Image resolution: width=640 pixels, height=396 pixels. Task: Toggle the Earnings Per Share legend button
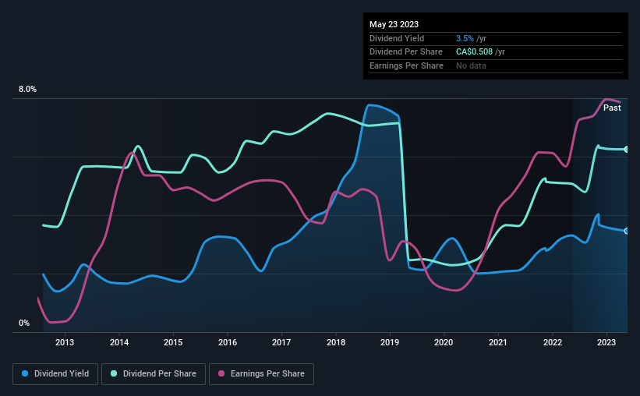pos(261,374)
